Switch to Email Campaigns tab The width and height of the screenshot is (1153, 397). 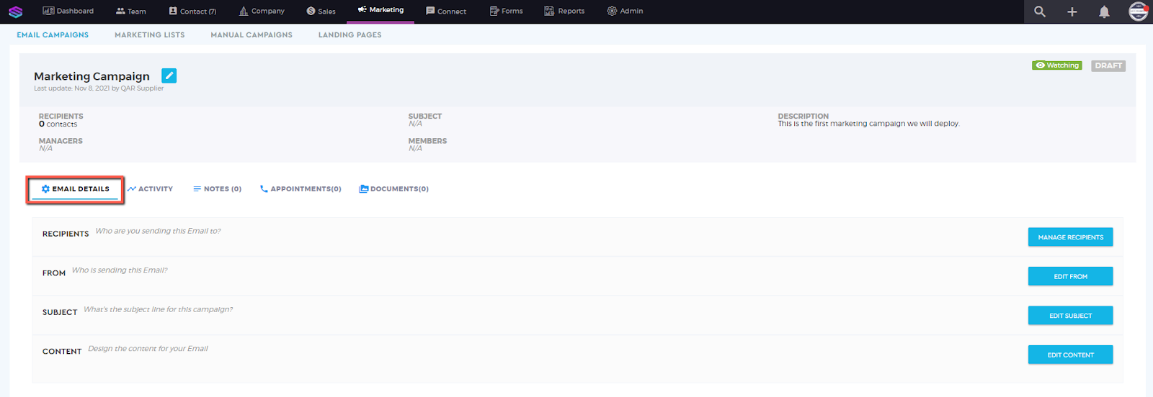coord(53,35)
